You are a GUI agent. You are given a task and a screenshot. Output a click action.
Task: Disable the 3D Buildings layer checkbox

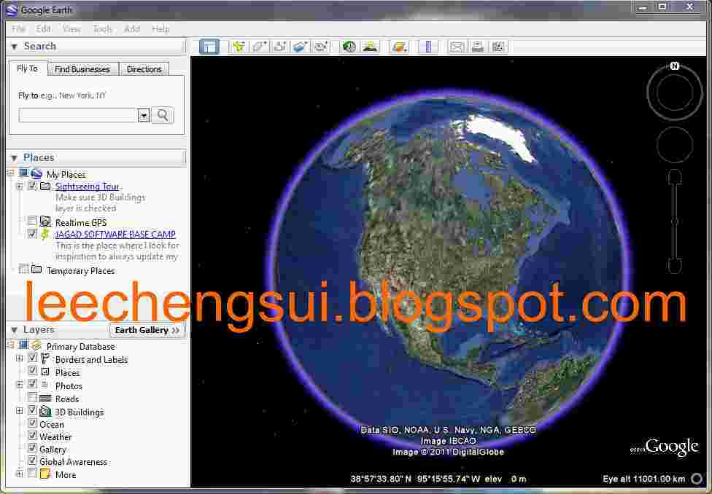click(x=32, y=411)
